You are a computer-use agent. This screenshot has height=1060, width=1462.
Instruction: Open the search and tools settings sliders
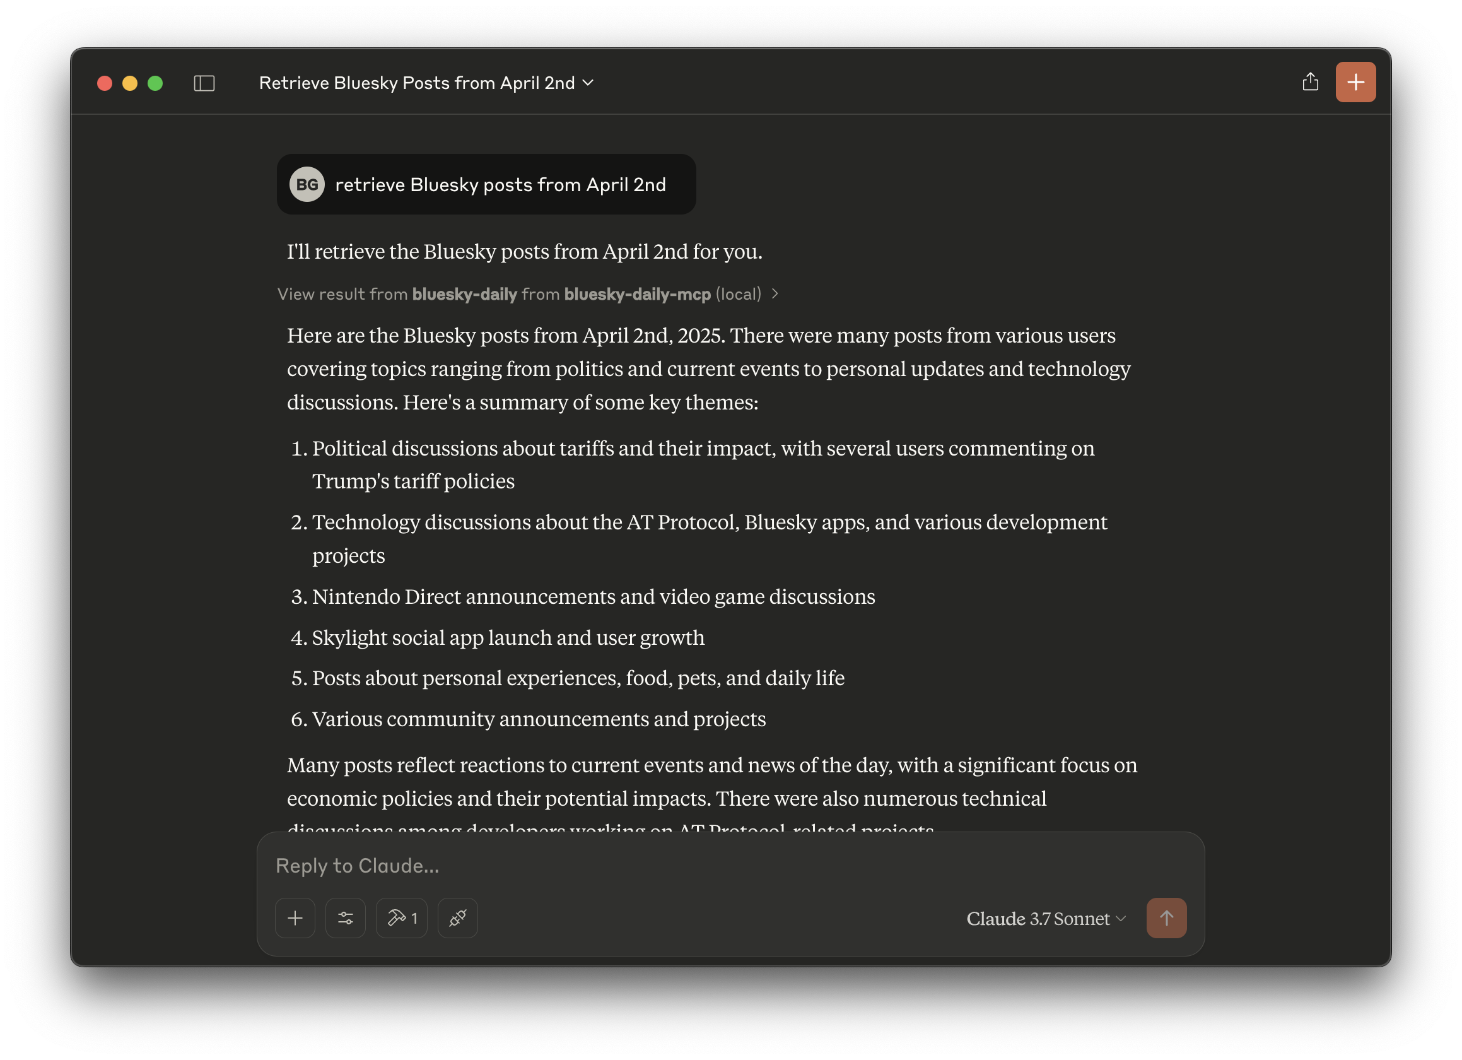point(346,917)
